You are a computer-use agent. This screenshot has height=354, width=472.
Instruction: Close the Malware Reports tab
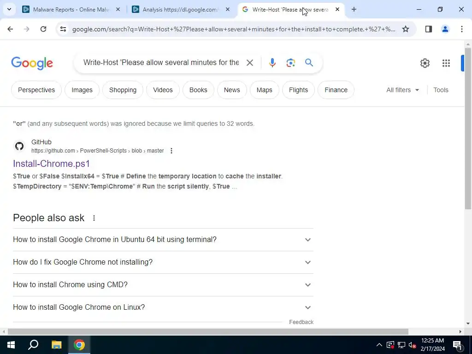(x=118, y=9)
